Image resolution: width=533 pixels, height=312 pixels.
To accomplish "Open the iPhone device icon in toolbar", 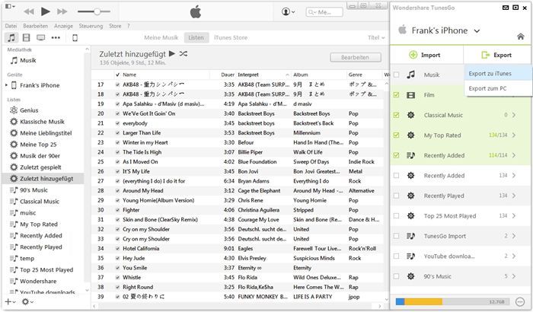I will point(75,38).
